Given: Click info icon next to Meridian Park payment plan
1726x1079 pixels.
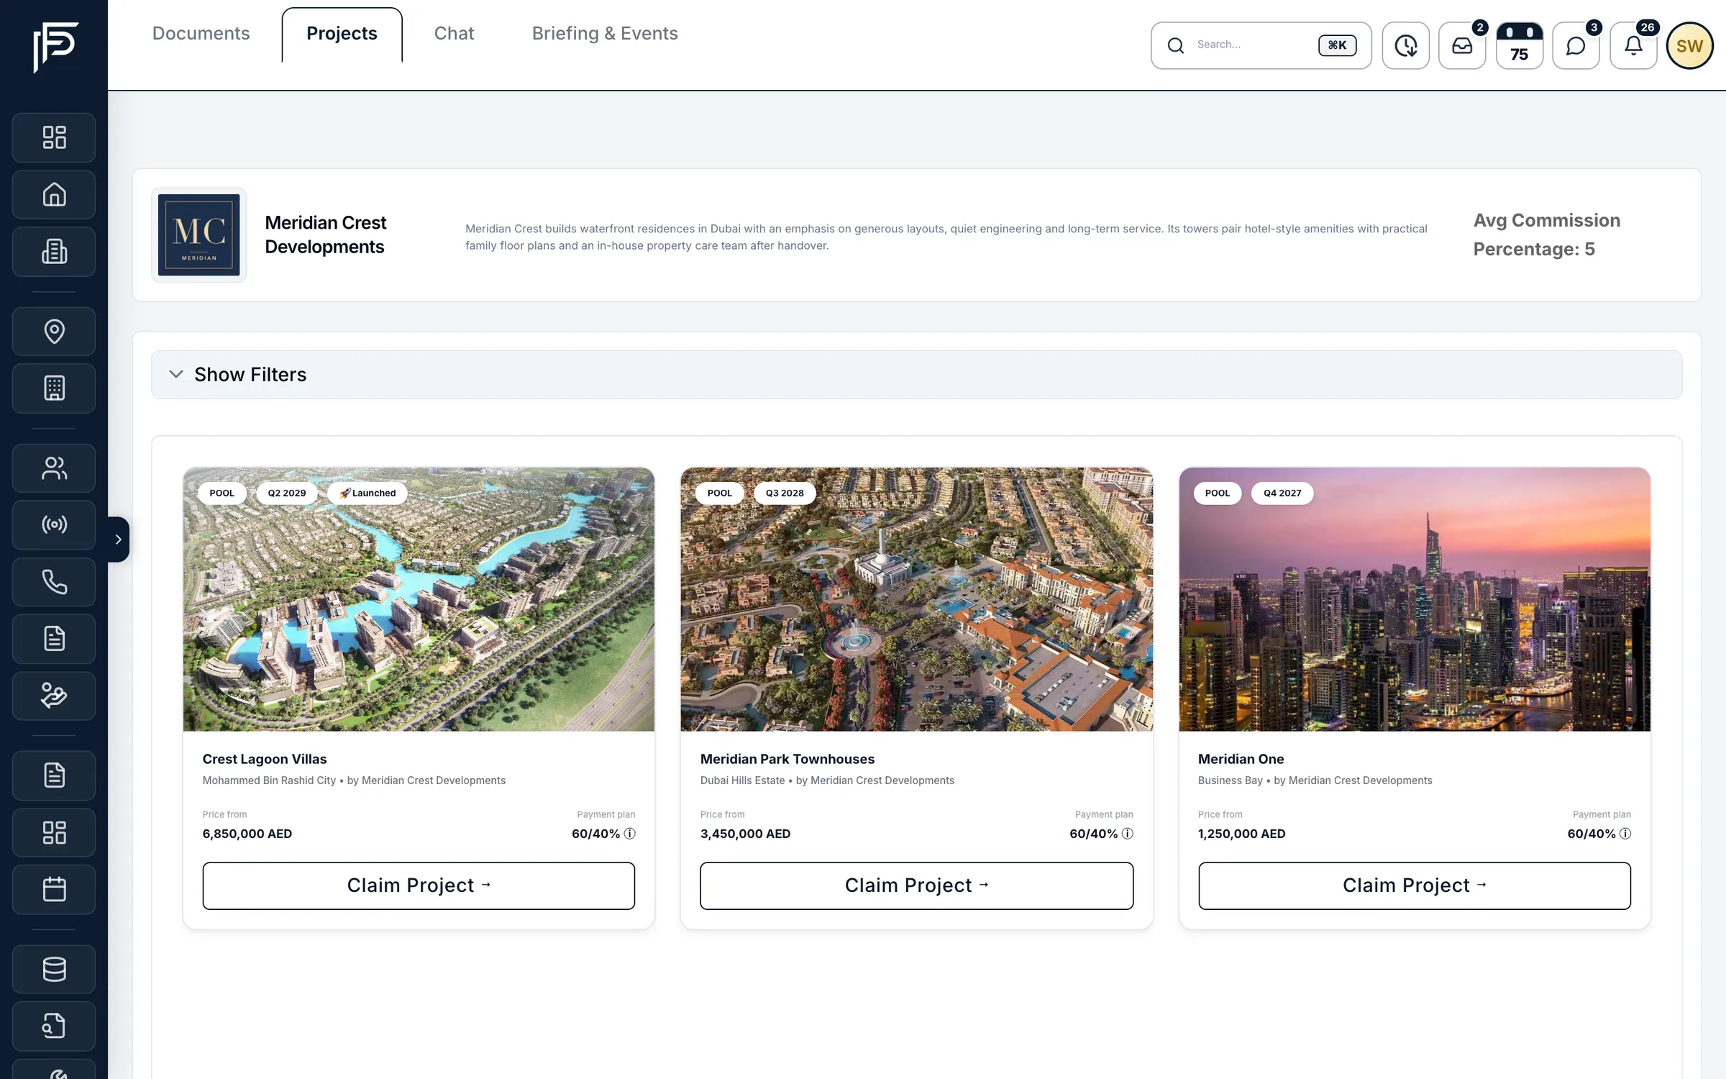Looking at the screenshot, I should coord(1127,834).
